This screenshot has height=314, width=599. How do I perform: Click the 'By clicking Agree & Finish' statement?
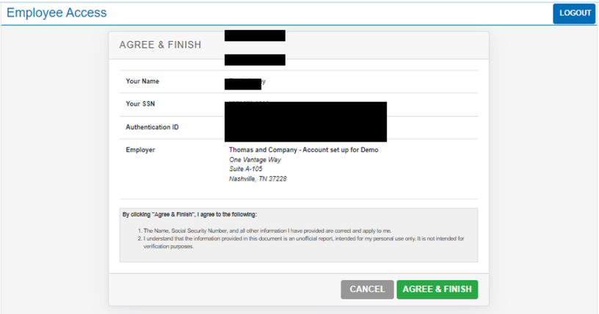pos(189,214)
